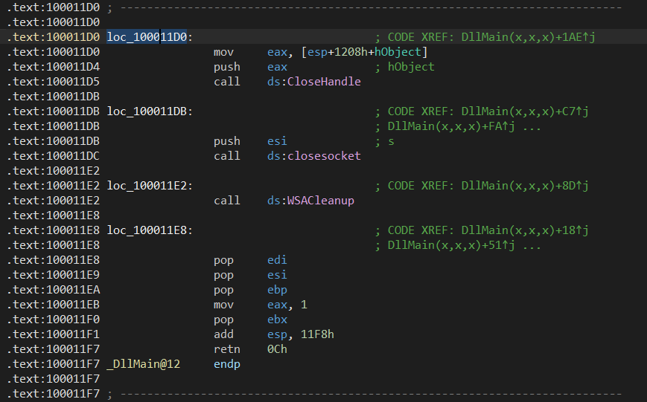
Task: Follow the DllMain(x,x,x)+C7↑j cross reference
Action: pos(525,111)
